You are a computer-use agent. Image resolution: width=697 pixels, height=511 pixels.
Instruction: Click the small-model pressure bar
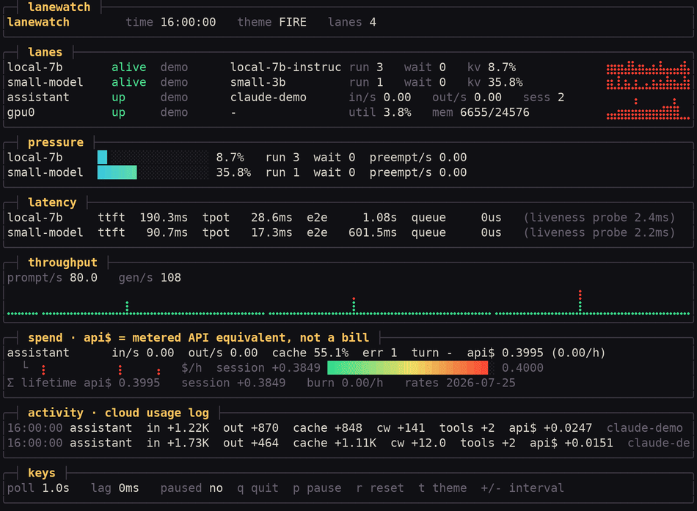click(153, 172)
